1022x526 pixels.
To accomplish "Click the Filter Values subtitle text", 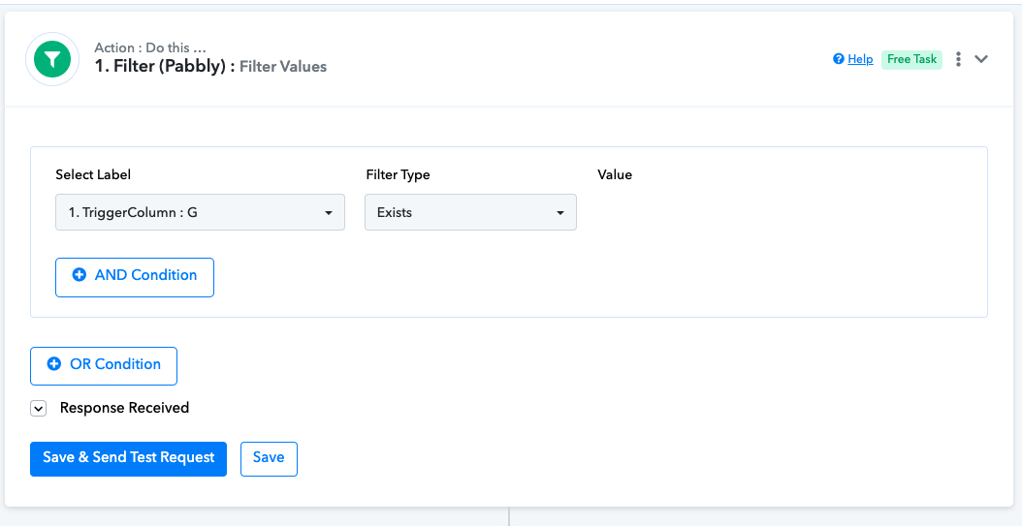I will tap(283, 67).
